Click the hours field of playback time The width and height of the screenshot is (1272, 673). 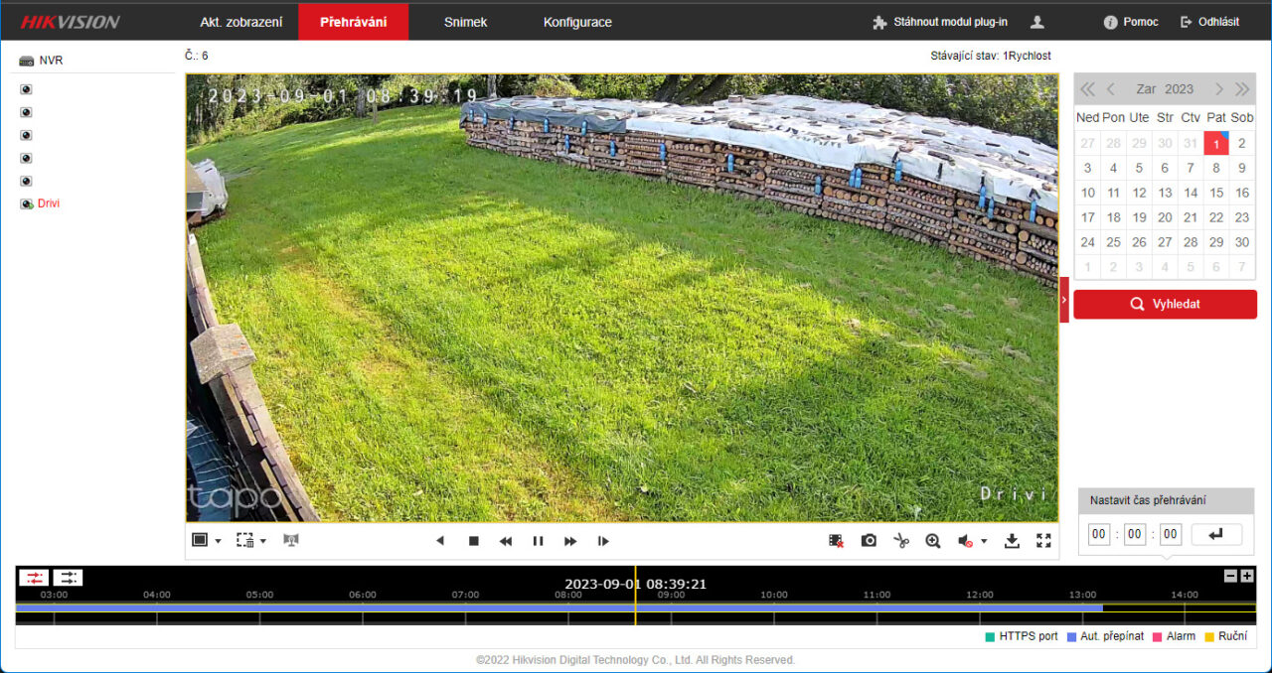pyautogui.click(x=1099, y=535)
